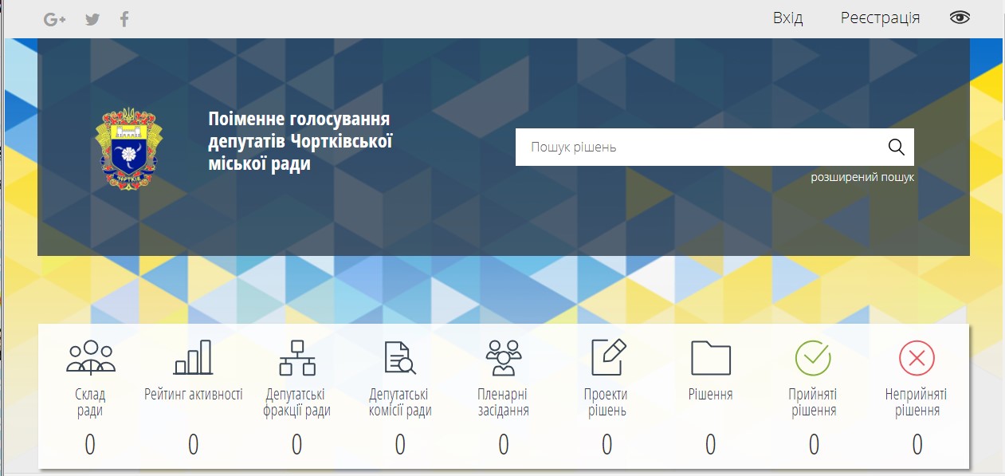Viewport: 1005px width, 476px height.
Task: Toggle accessibility view with eye icon
Action: [960, 18]
